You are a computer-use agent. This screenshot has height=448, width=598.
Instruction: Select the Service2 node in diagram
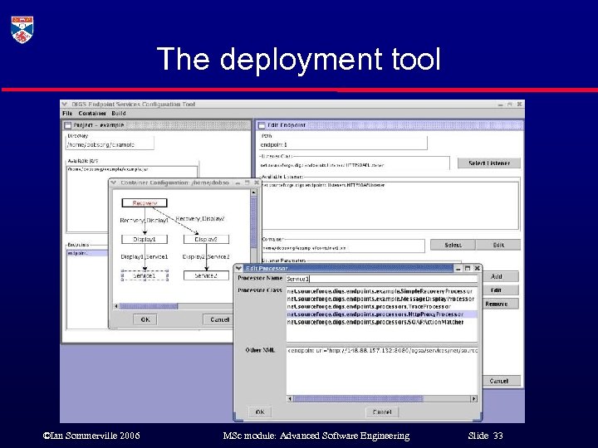coord(206,275)
